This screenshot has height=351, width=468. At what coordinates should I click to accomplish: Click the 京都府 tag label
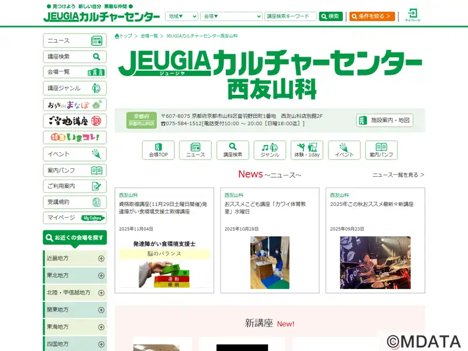click(142, 116)
